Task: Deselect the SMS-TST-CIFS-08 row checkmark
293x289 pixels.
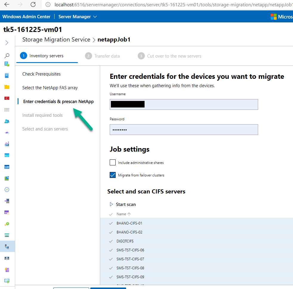Action: coord(111,268)
